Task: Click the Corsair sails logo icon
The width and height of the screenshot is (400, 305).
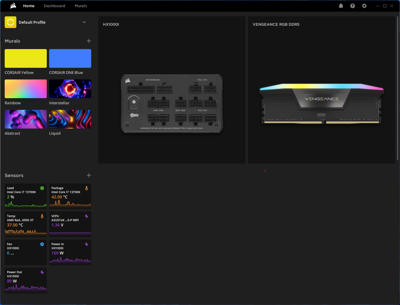Action: [13, 6]
